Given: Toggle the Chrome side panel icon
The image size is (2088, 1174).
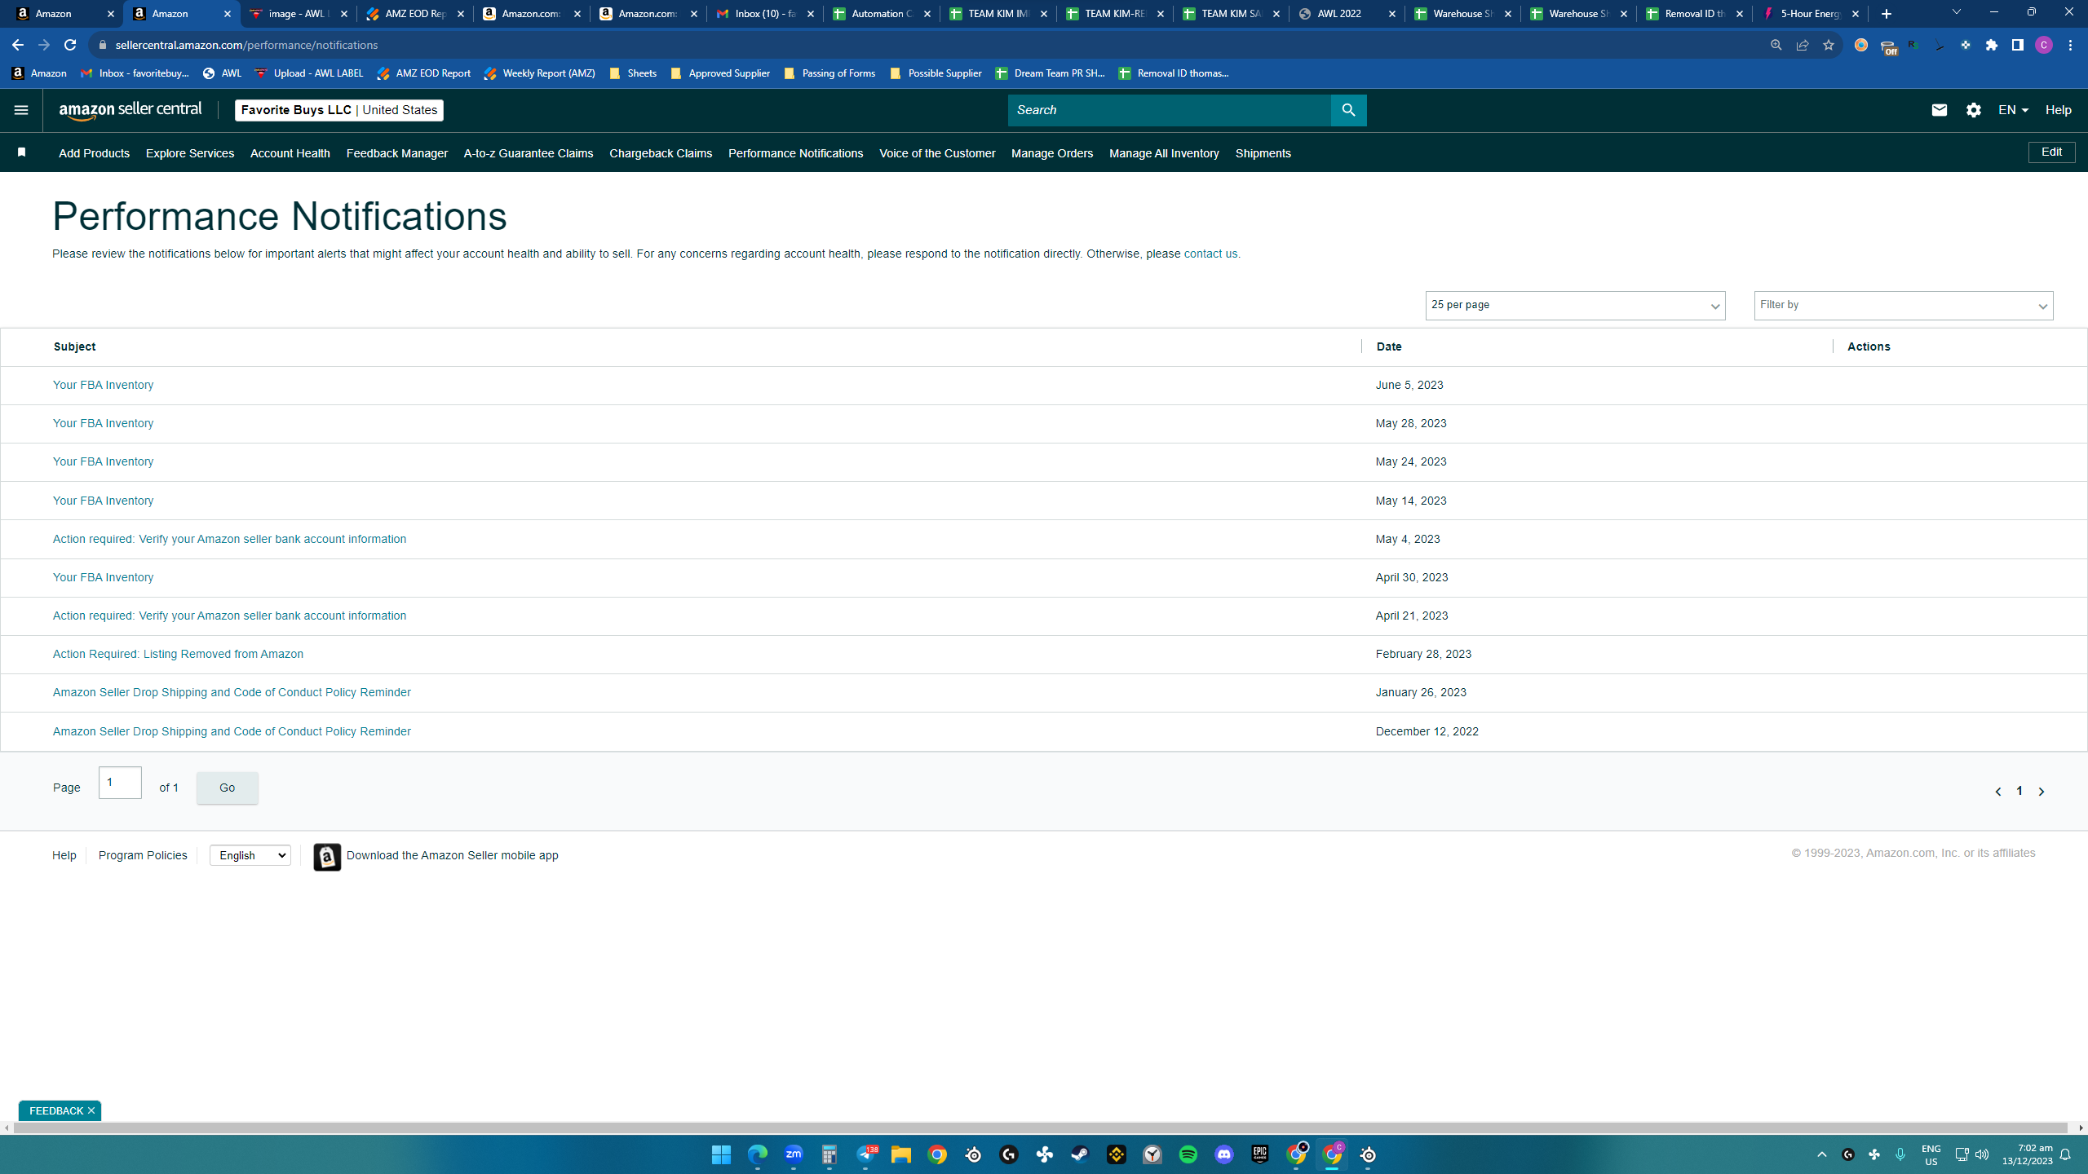Looking at the screenshot, I should pos(2018,45).
